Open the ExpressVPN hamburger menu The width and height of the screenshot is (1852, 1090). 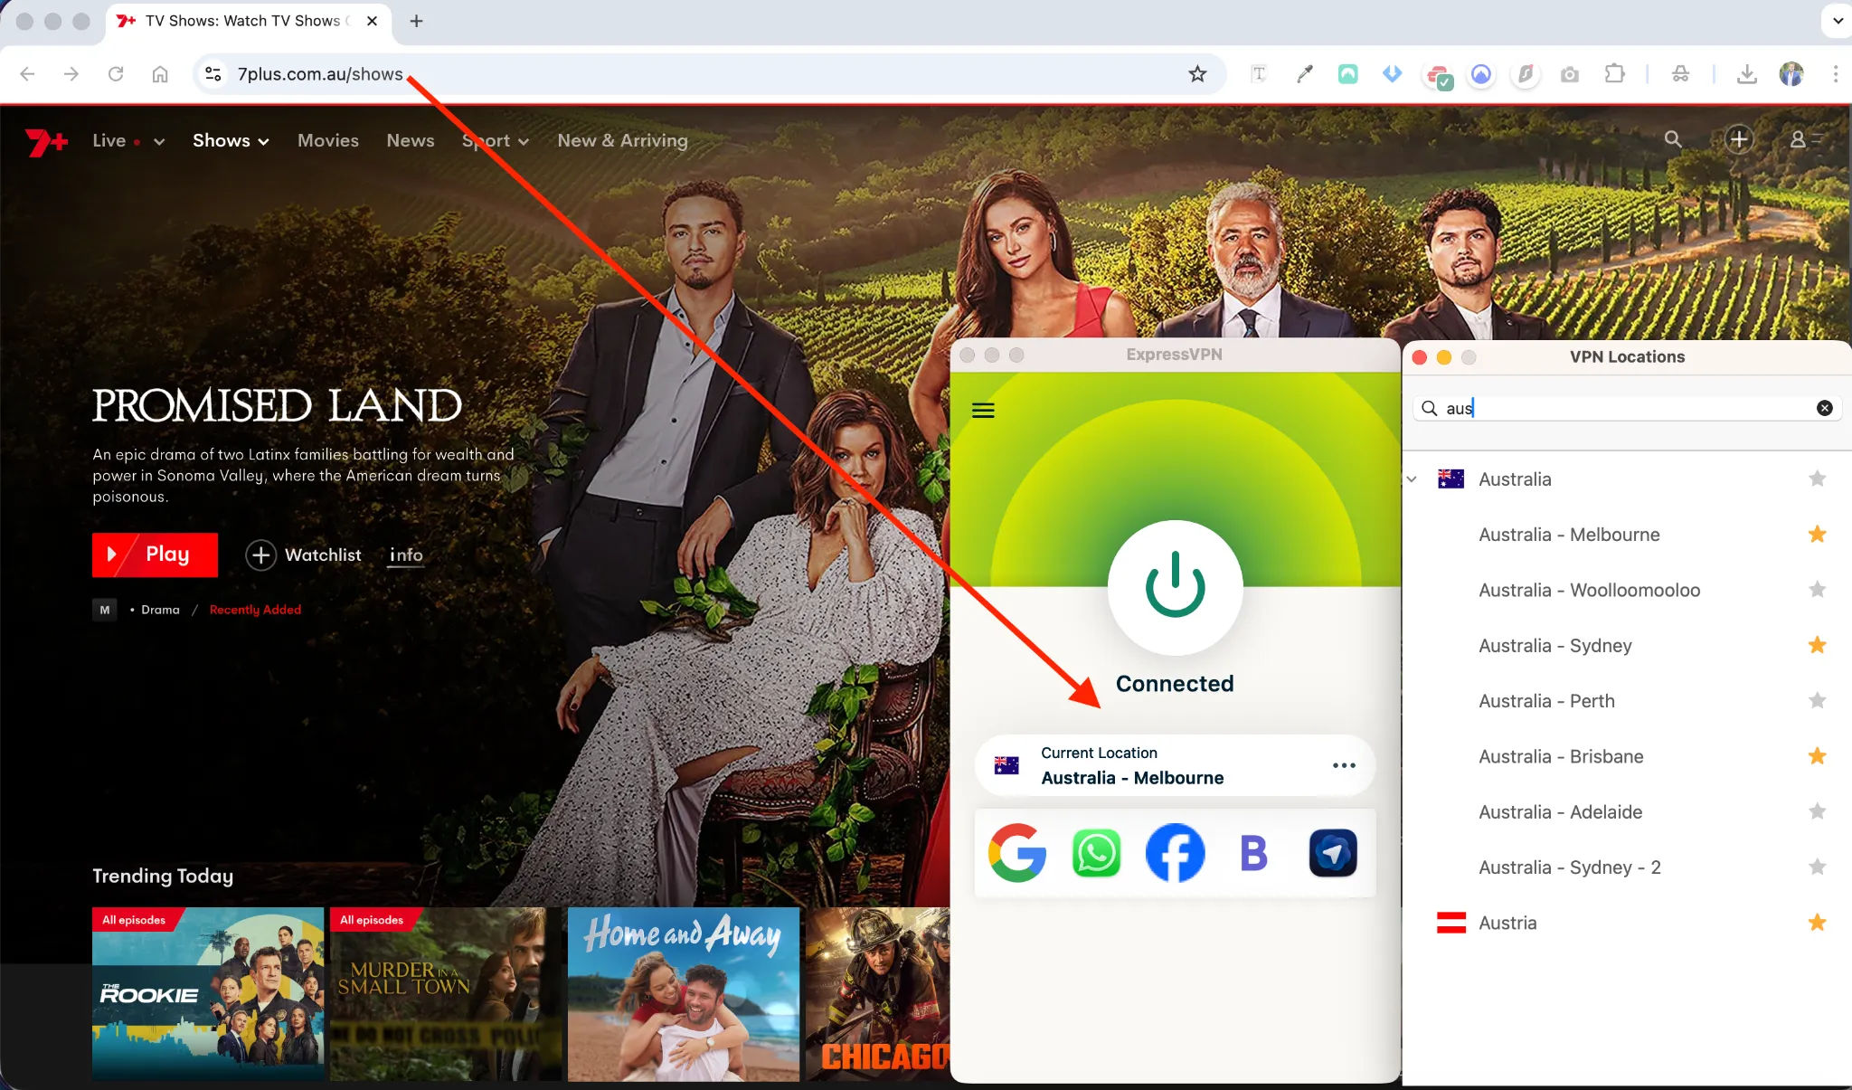pos(984,410)
